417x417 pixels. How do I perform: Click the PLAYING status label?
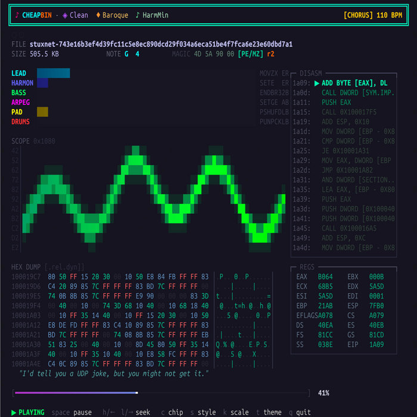point(32,412)
